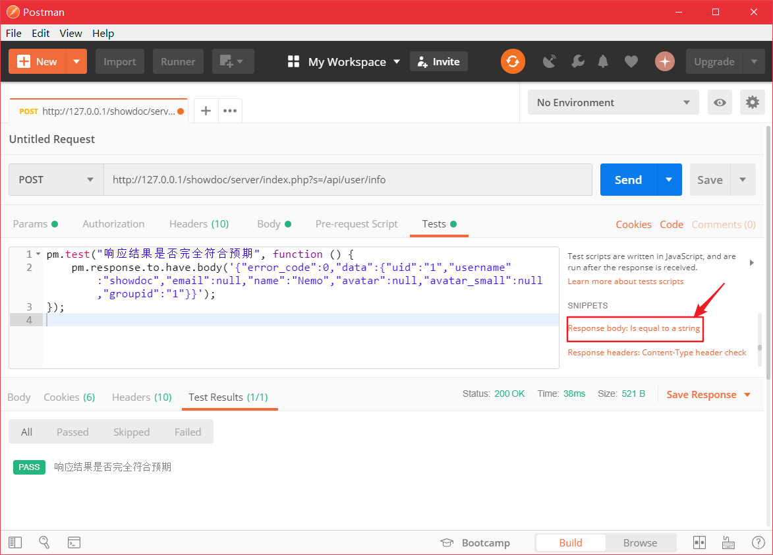Image resolution: width=773 pixels, height=555 pixels.
Task: Click the request URL input field
Action: click(x=348, y=179)
